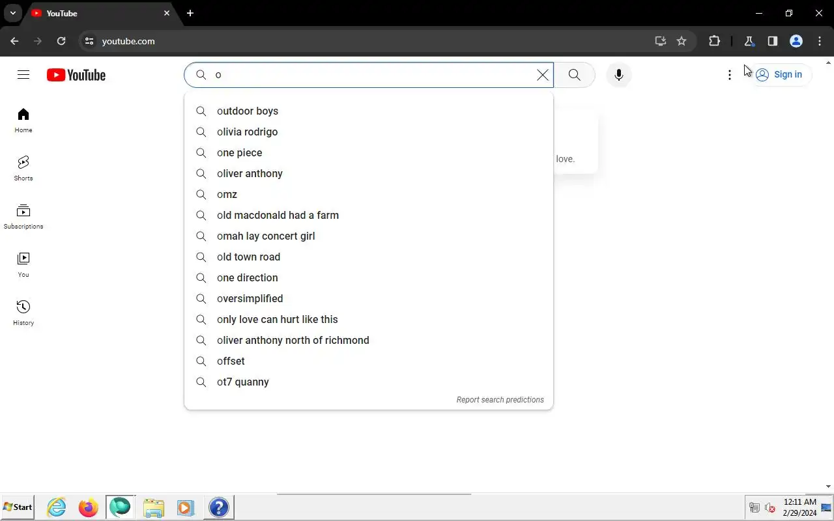Select the YouTube browser tab
The width and height of the screenshot is (834, 521).
coord(100,13)
